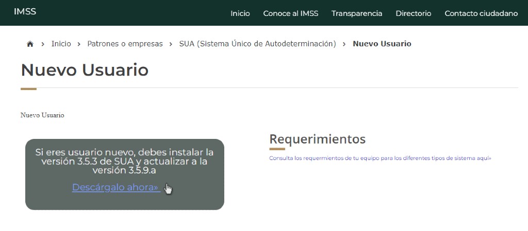Click the chevron before bold Nuevo Usuario breadcrumb
The height and width of the screenshot is (231, 528).
pyautogui.click(x=344, y=44)
